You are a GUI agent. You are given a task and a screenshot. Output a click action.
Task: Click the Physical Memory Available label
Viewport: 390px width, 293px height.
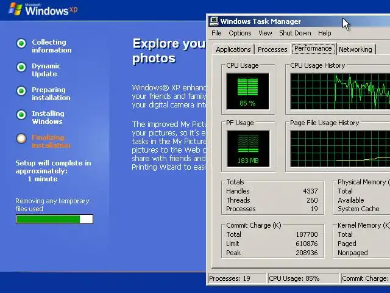click(351, 200)
